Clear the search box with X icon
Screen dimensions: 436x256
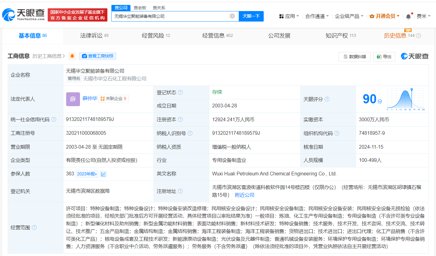(x=232, y=16)
